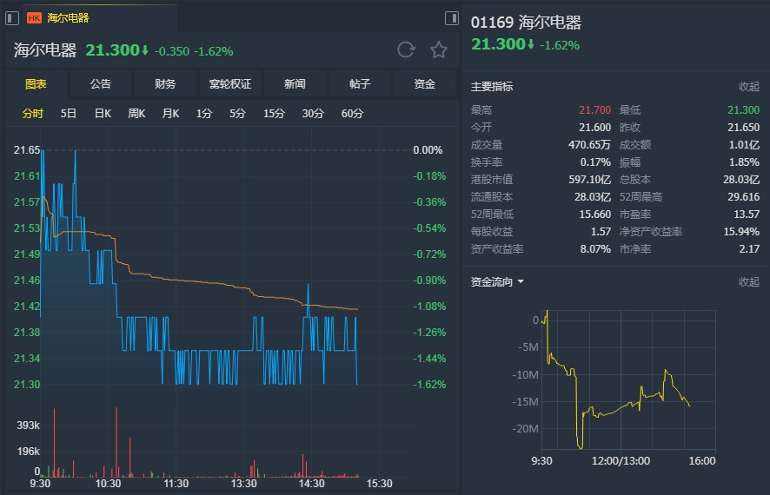Select the 5分 chart period

pos(237,113)
